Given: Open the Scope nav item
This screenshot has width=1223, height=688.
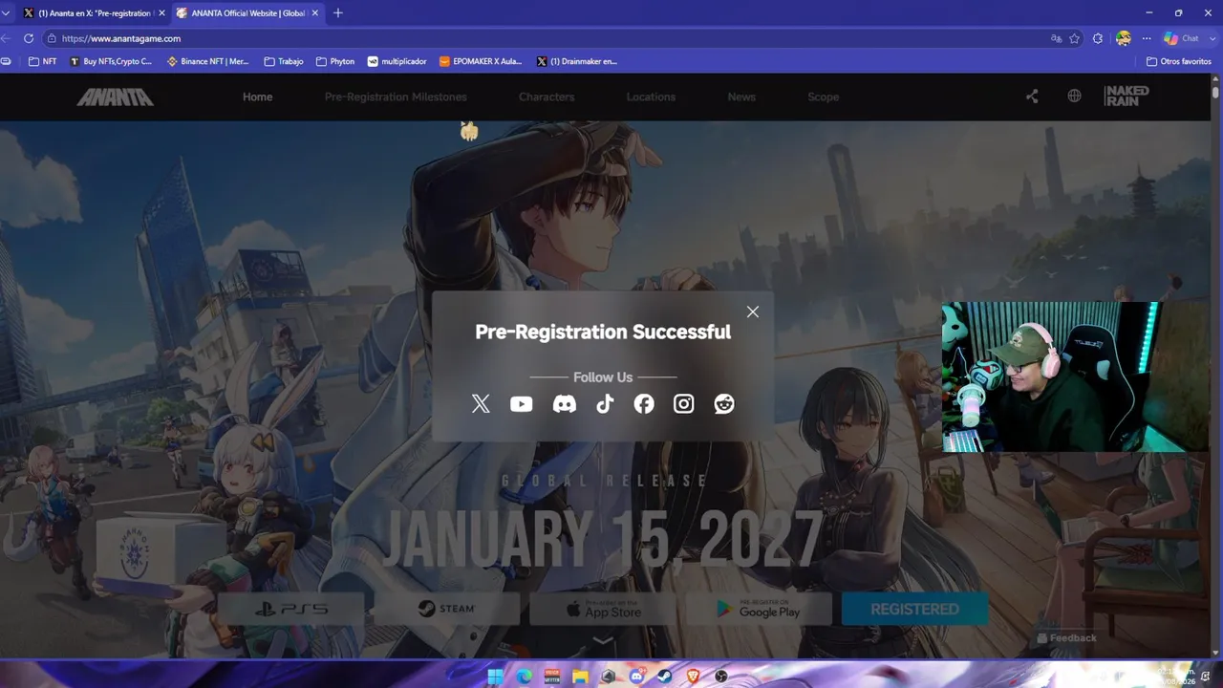Looking at the screenshot, I should coord(824,97).
